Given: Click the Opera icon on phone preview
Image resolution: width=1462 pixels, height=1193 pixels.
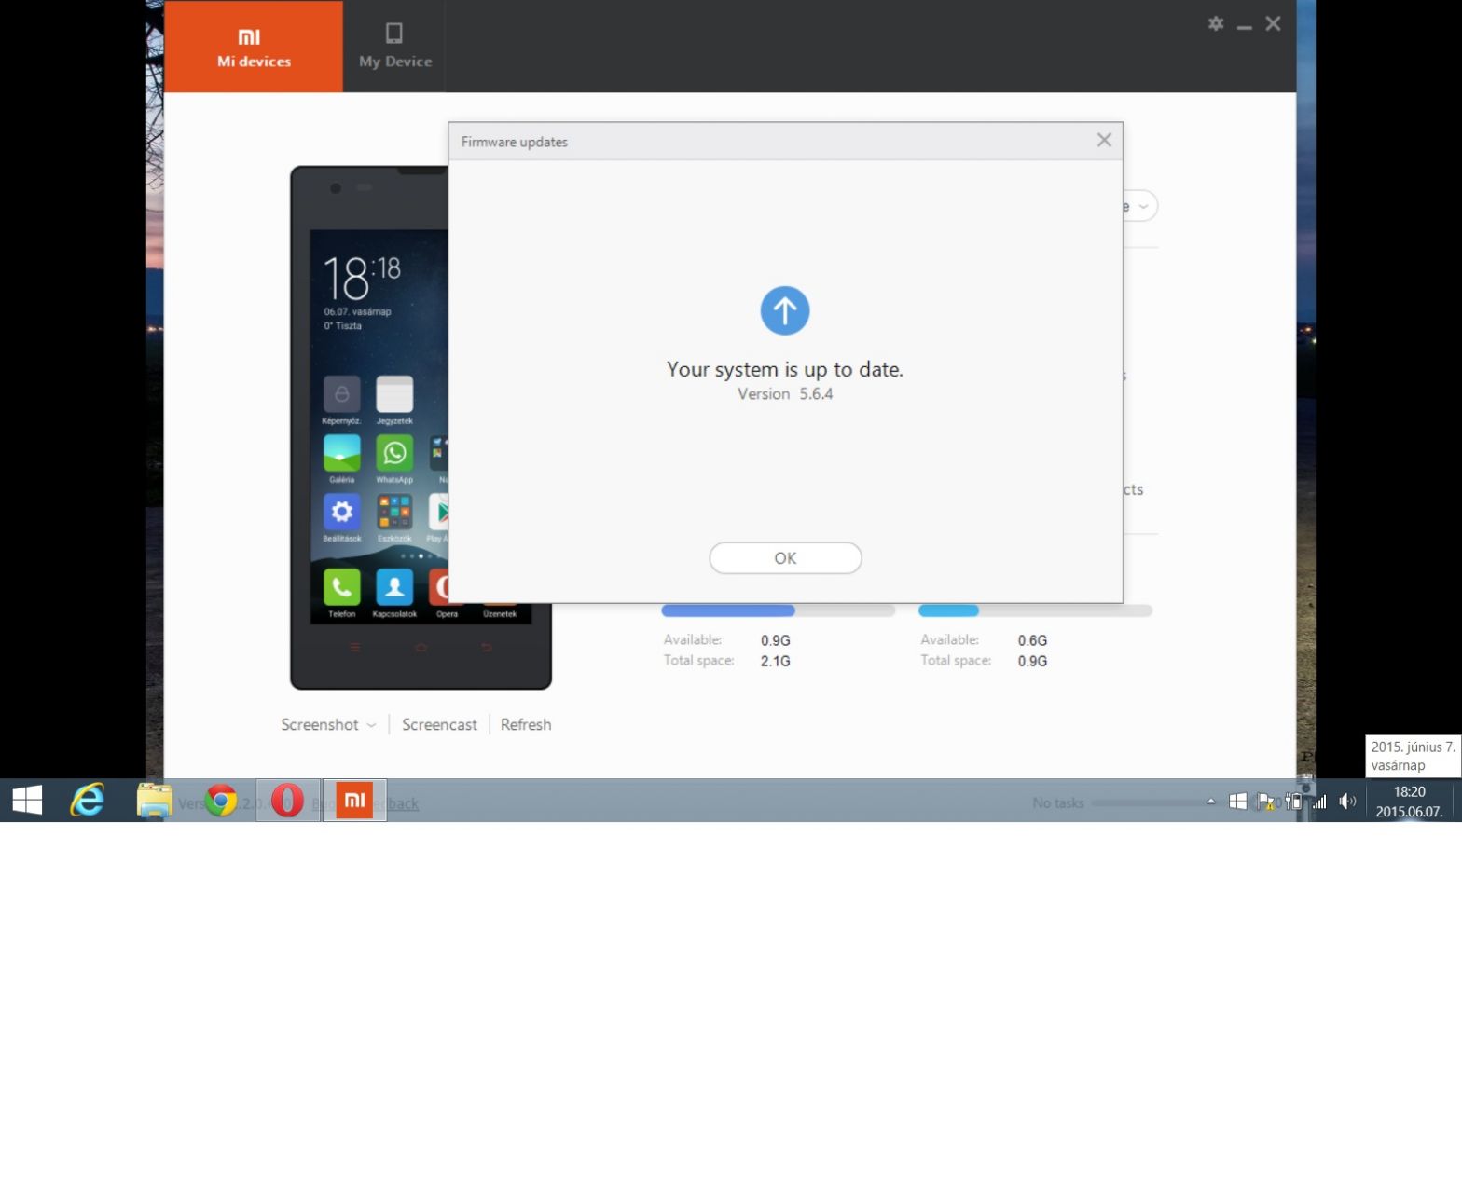Looking at the screenshot, I should coord(439,587).
